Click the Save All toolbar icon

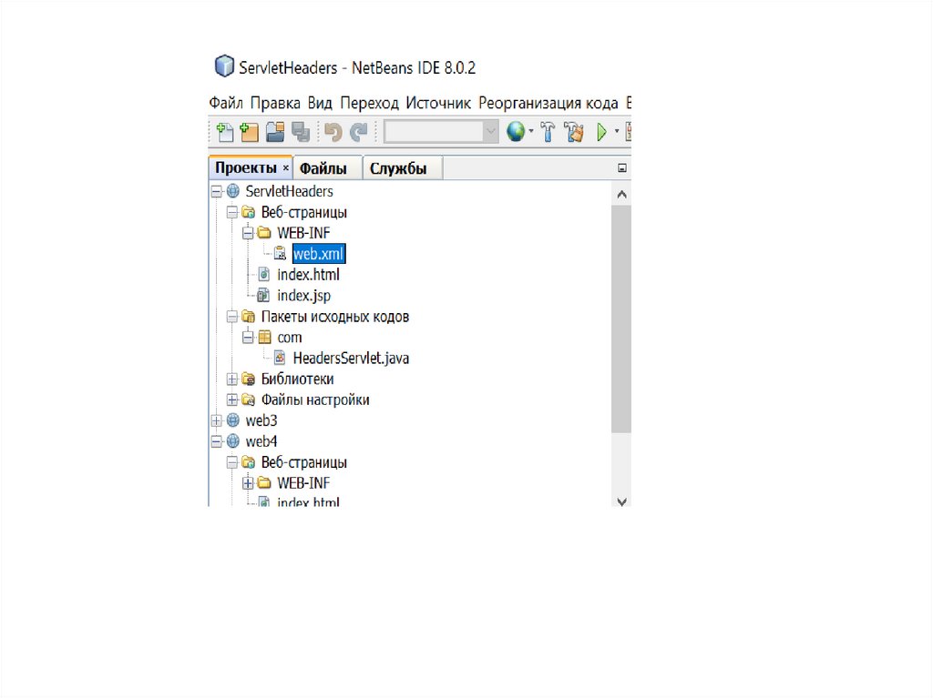point(301,132)
